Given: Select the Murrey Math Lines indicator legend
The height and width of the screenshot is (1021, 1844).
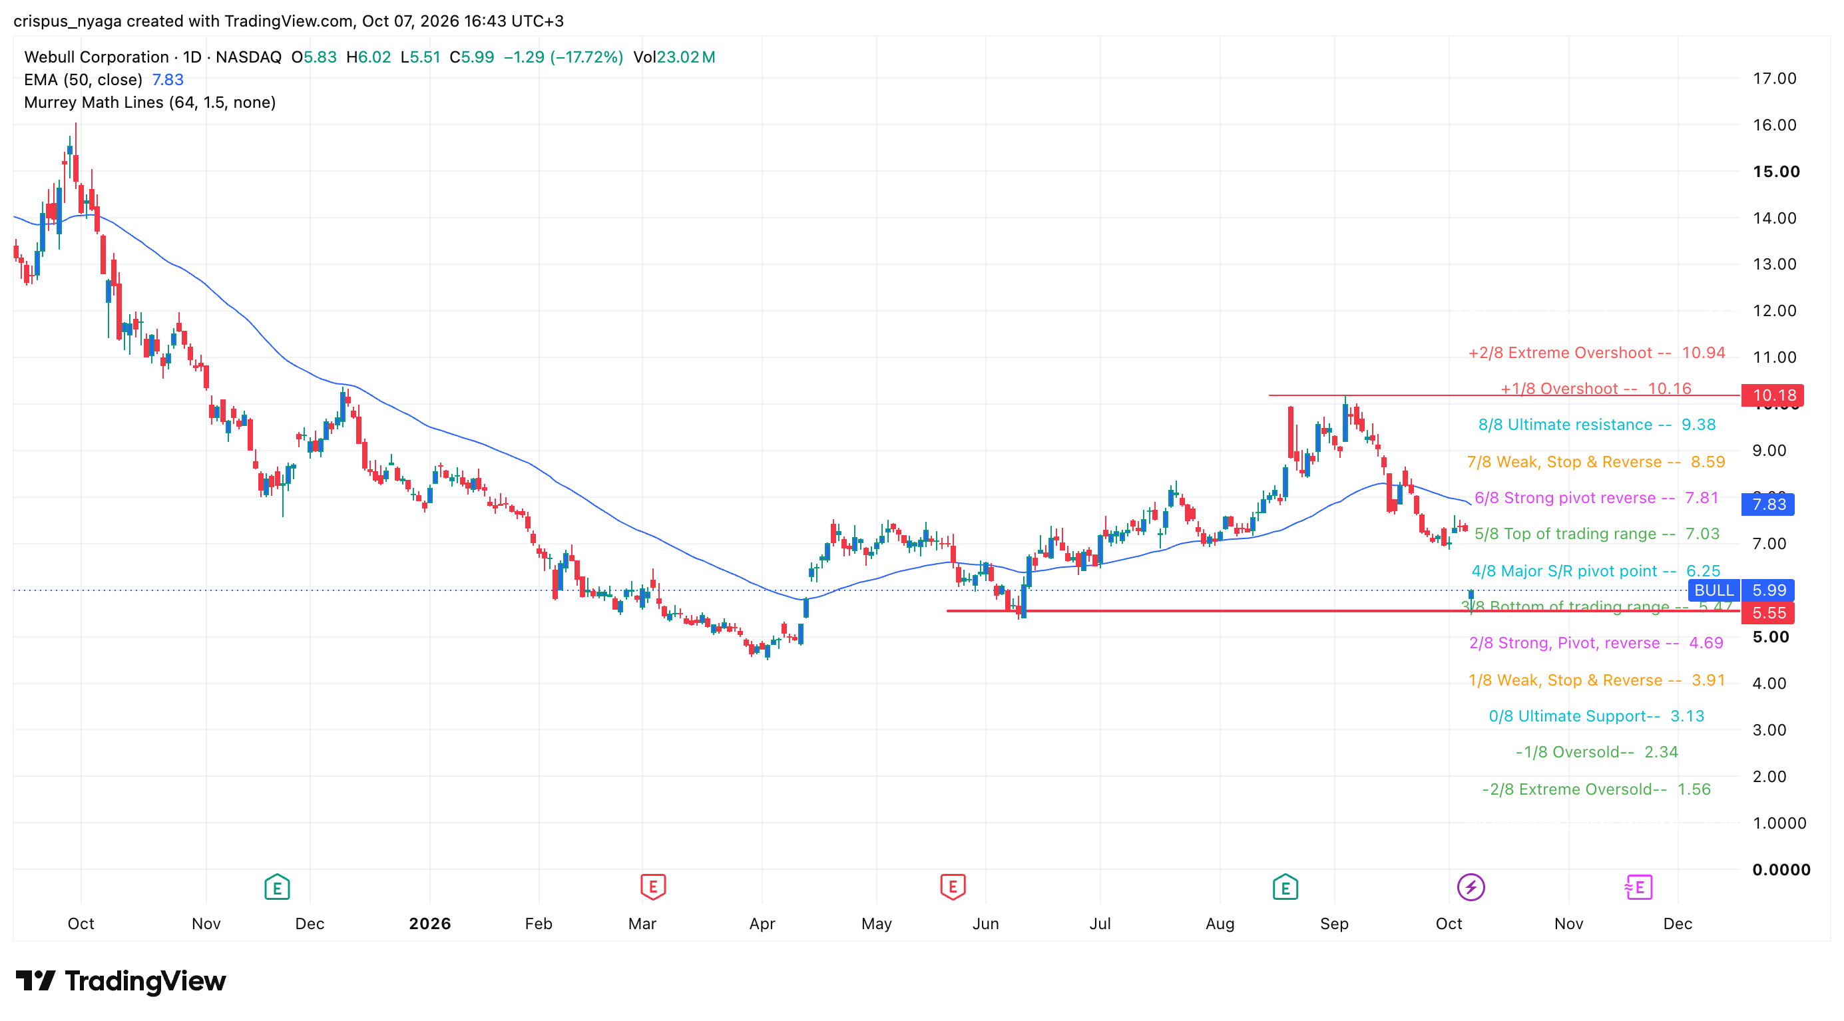Looking at the screenshot, I should (x=150, y=102).
